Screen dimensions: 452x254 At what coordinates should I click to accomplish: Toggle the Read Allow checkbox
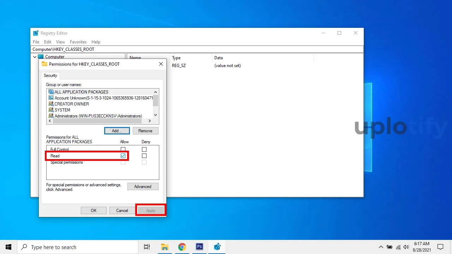[123, 156]
